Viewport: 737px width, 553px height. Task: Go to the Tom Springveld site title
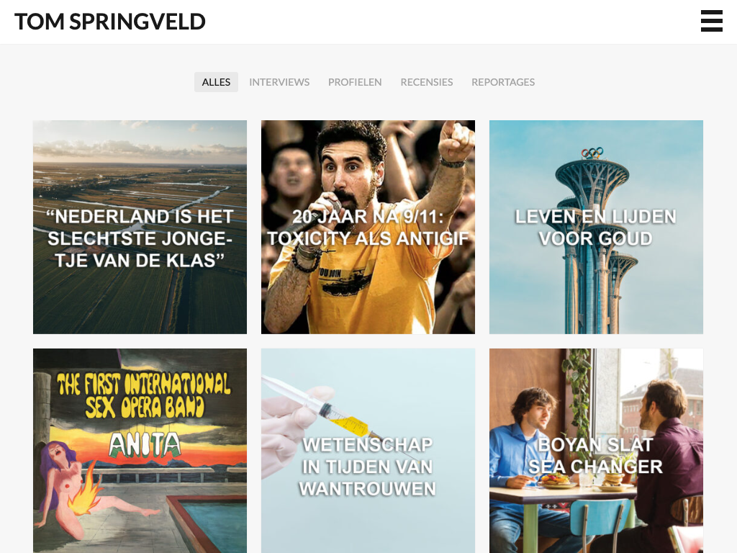click(x=110, y=22)
